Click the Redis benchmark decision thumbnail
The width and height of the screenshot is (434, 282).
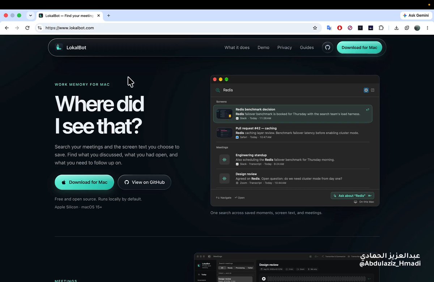[x=224, y=114]
